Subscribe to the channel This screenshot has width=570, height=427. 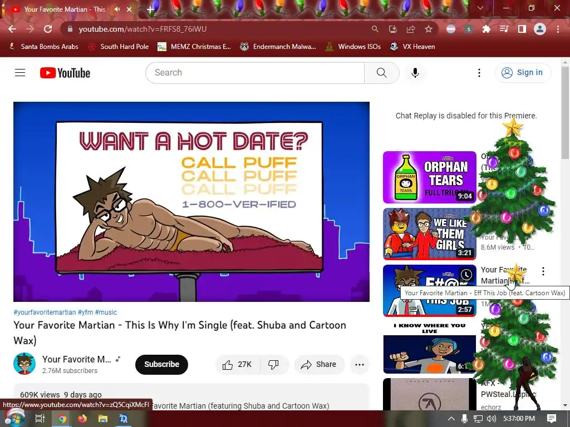[x=161, y=364]
